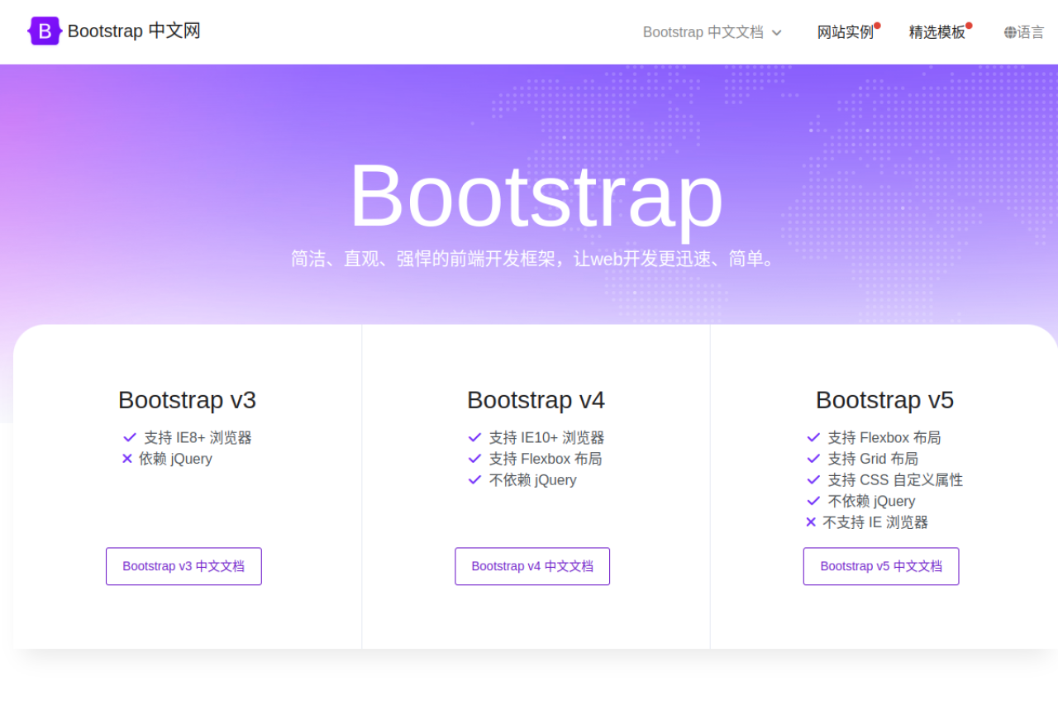Click the 支持 CSS 自定义属性 text
The height and width of the screenshot is (705, 1058).
point(895,480)
